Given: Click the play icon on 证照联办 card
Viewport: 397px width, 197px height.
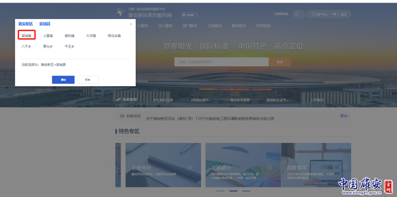Looking at the screenshot, I should pos(269,167).
